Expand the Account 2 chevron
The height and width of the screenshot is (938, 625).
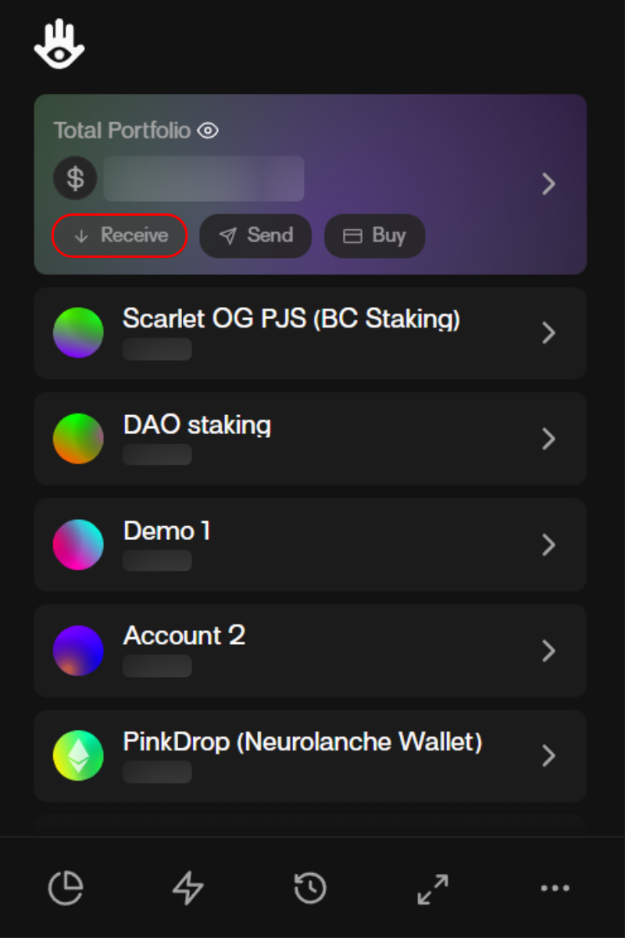548,650
